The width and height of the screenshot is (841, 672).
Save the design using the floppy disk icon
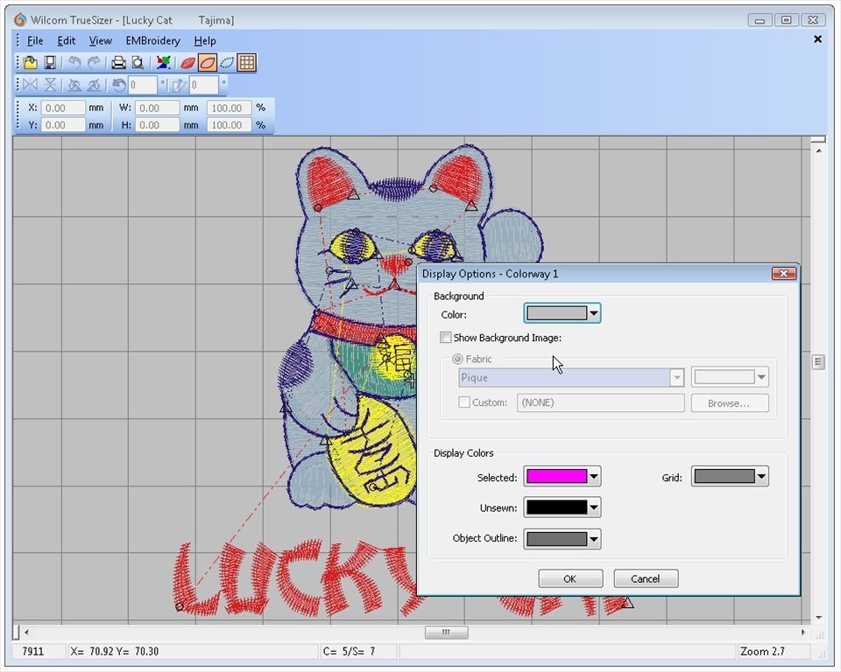click(x=50, y=63)
